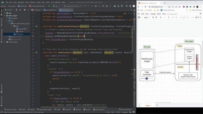
Task: Open the Arrange menu in diagrams.net
Action: tap(153, 14)
